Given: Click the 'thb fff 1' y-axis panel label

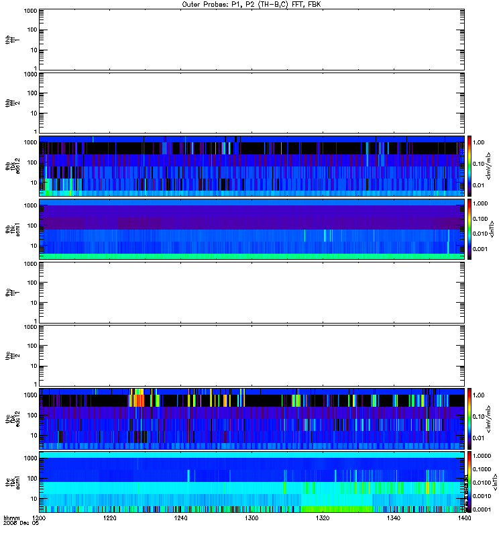Looking at the screenshot, I should [x=12, y=40].
